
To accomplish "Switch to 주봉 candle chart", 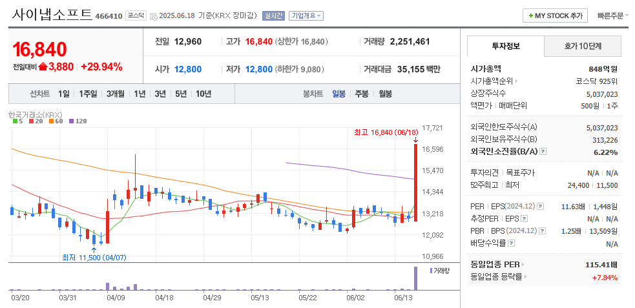I will tap(362, 94).
